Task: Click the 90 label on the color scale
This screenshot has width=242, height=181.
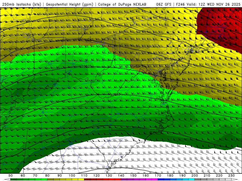Action: click(x=60, y=176)
